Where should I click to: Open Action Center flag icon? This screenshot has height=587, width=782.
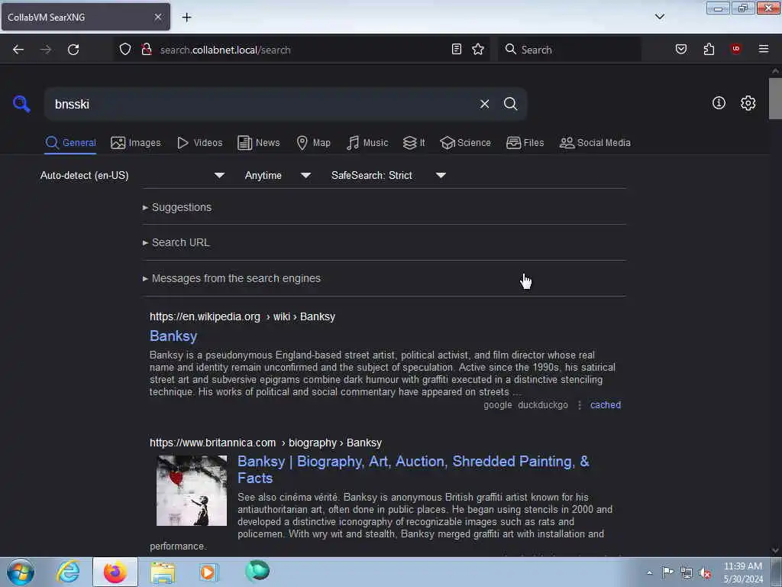point(667,572)
